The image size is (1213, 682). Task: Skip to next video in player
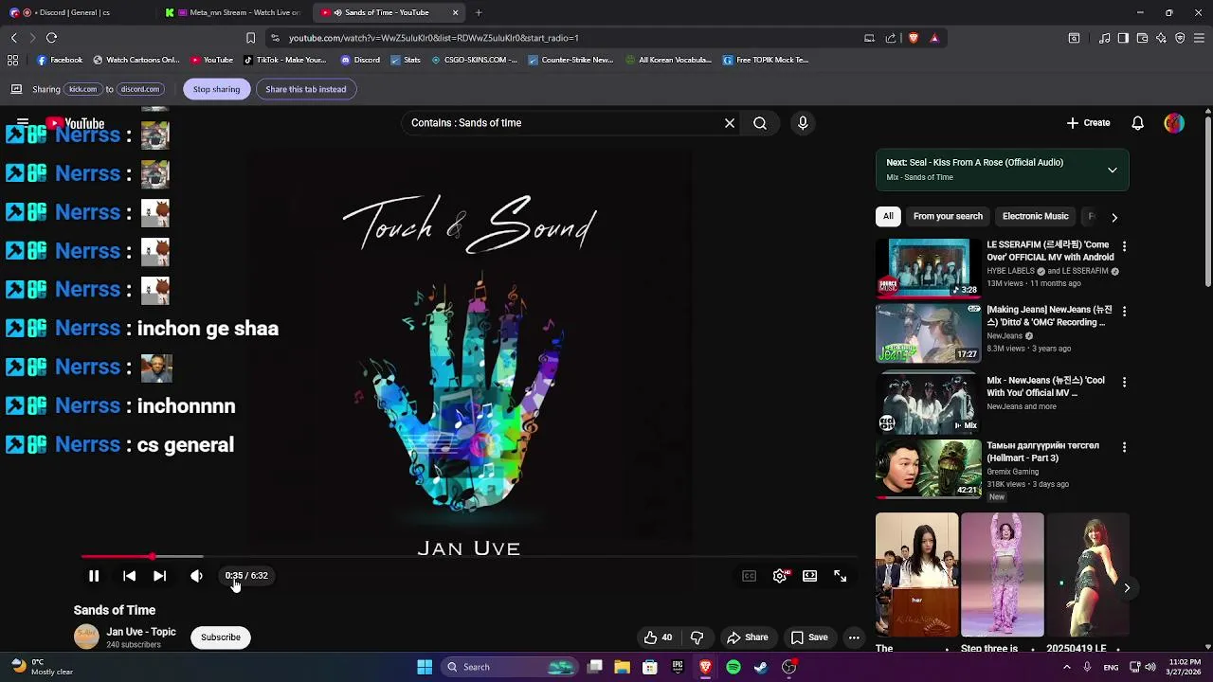pyautogui.click(x=160, y=576)
